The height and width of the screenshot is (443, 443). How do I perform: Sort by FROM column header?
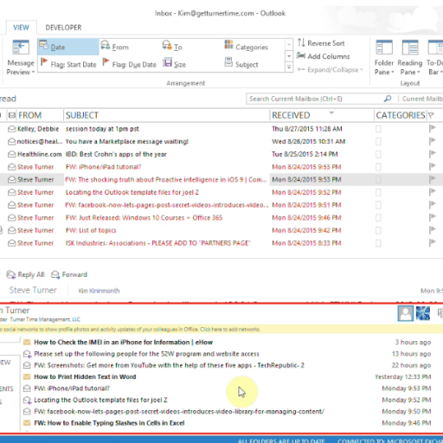coord(30,115)
